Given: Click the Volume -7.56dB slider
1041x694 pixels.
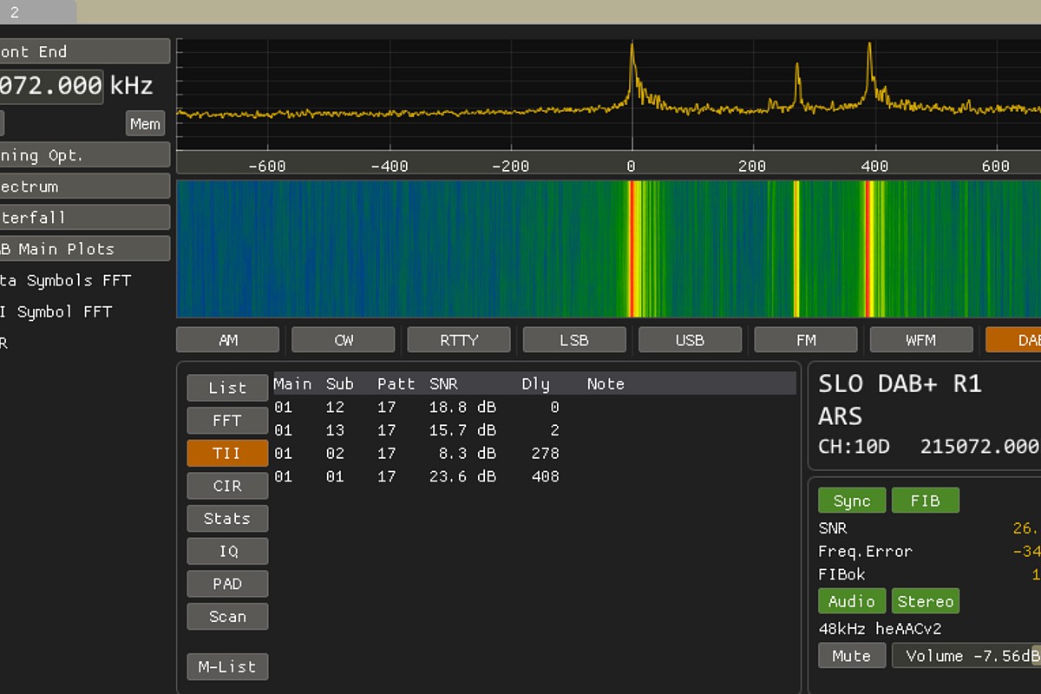Looking at the screenshot, I should pos(967,656).
